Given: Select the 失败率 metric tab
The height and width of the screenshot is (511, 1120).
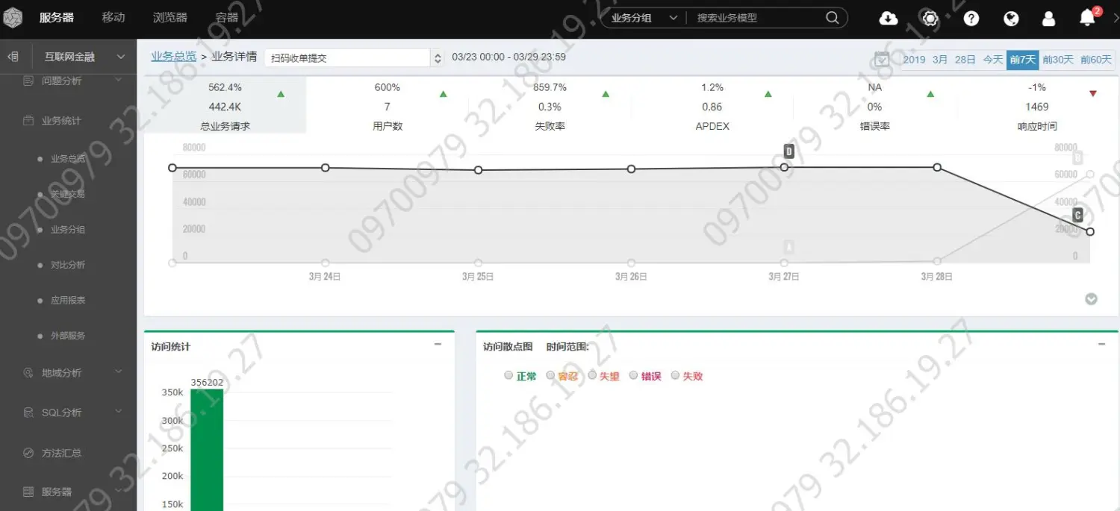Looking at the screenshot, I should 550,106.
